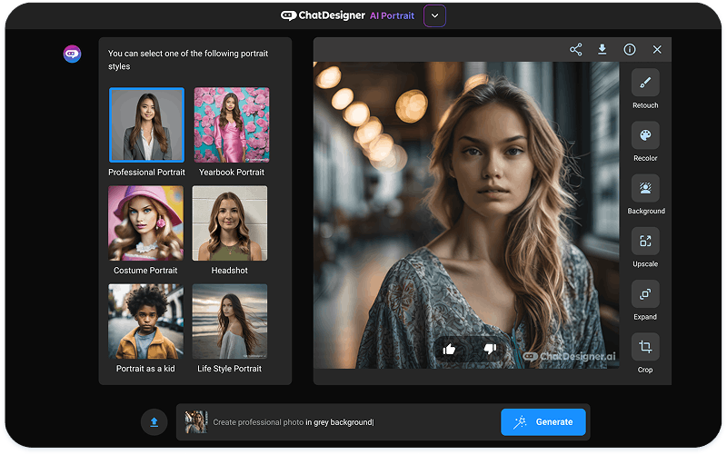Click the ChatDesigner bot avatar icon

coord(72,54)
